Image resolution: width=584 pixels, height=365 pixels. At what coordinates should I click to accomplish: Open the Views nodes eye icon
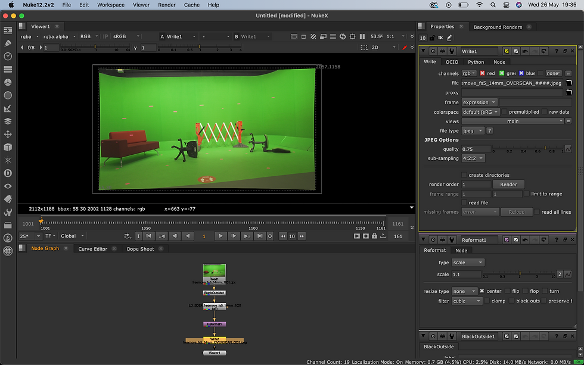[8, 186]
